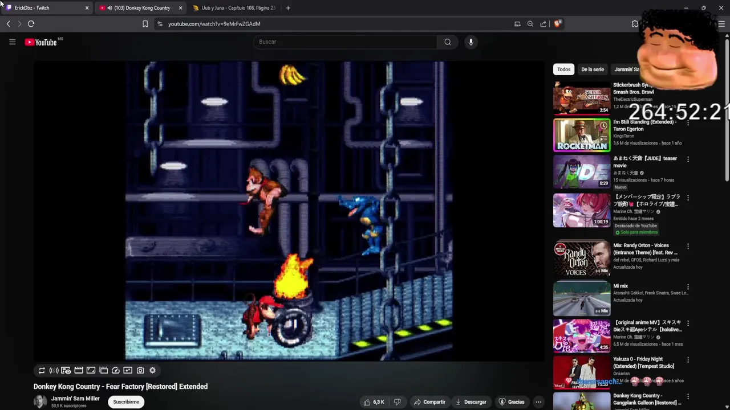The image size is (730, 410).
Task: Click the search magnifier button
Action: tap(448, 42)
